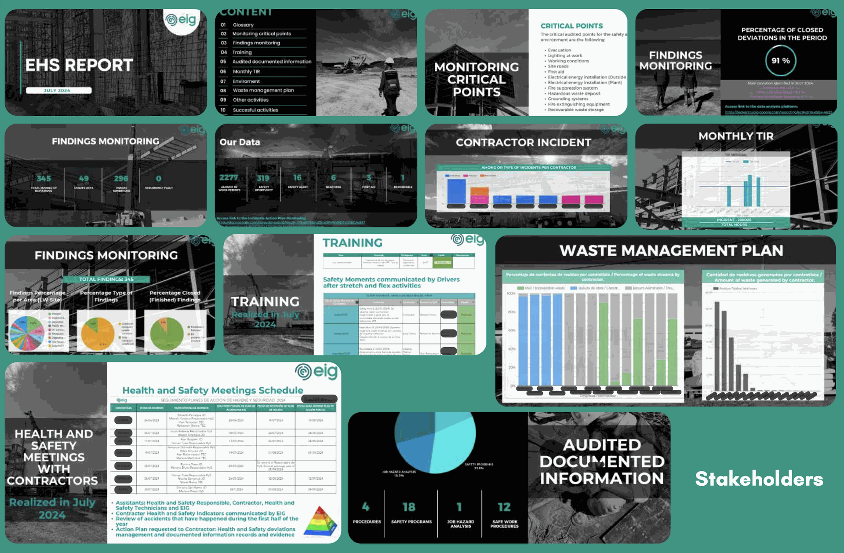Open the data analysis platform access link
Image resolution: width=844 pixels, height=553 pixels.
(778, 112)
